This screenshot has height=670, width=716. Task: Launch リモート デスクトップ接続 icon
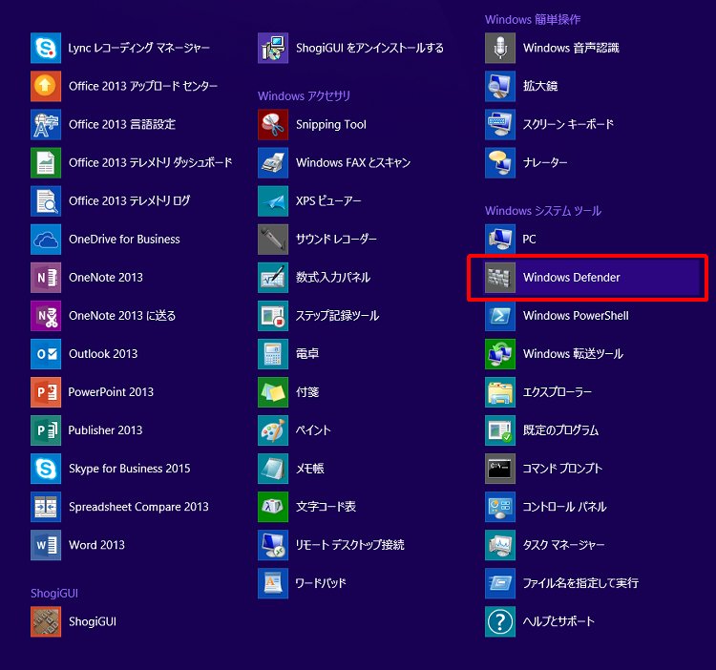[273, 545]
